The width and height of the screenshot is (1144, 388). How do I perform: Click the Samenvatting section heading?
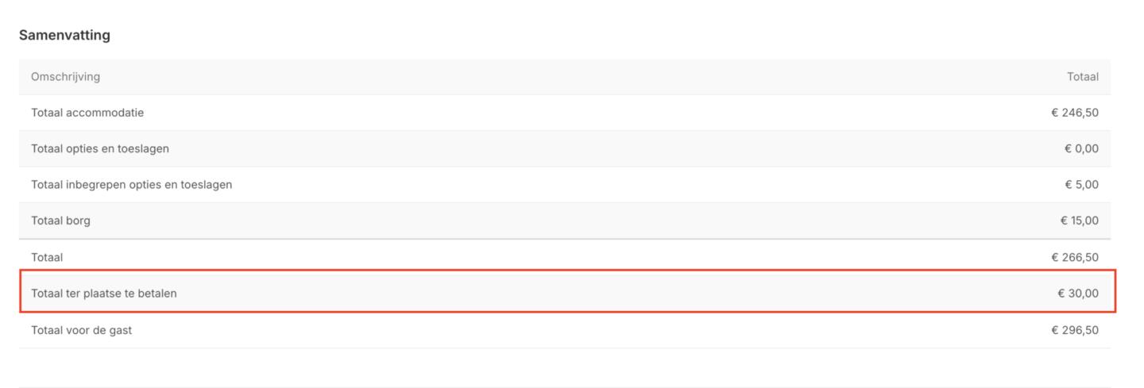coord(64,35)
